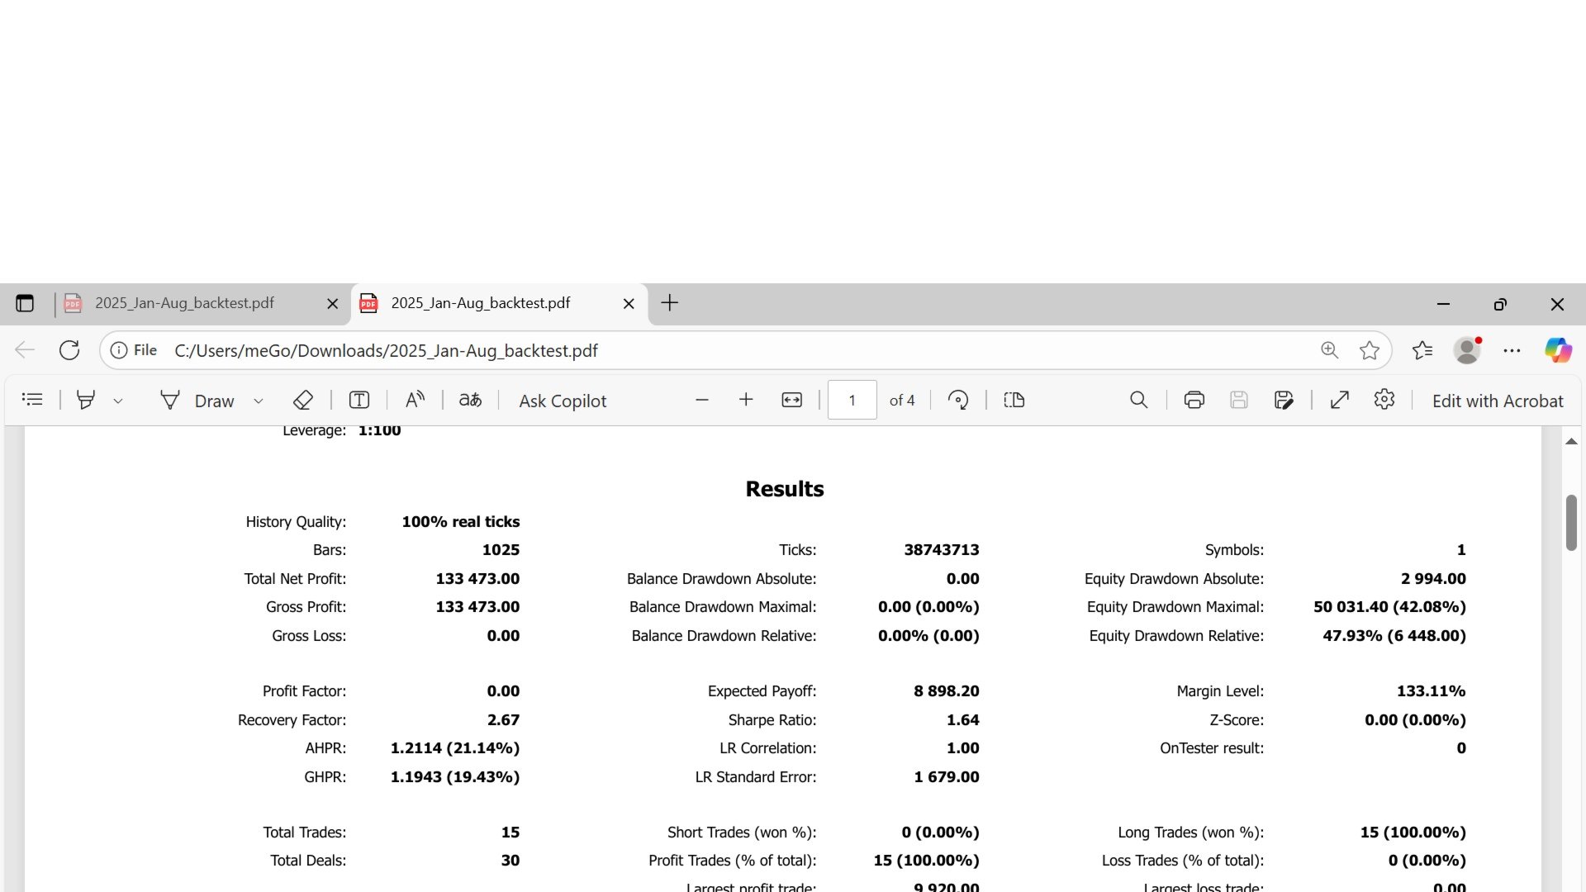1586x892 pixels.
Task: Print the PDF document
Action: click(1194, 400)
